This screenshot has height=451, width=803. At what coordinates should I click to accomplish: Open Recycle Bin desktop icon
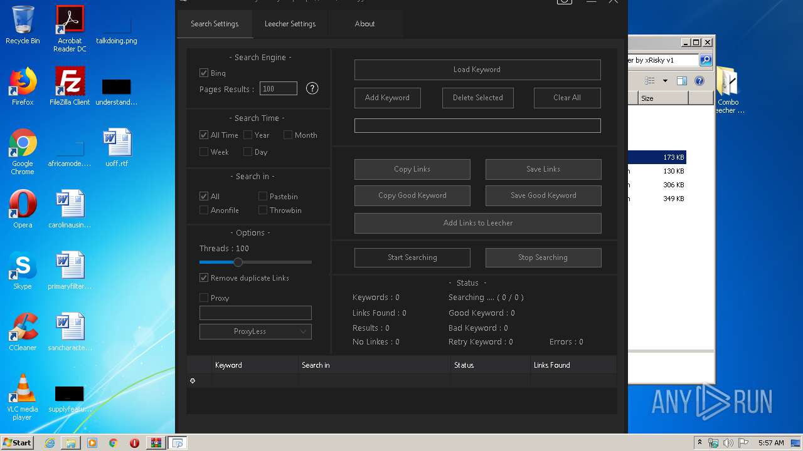tap(23, 25)
